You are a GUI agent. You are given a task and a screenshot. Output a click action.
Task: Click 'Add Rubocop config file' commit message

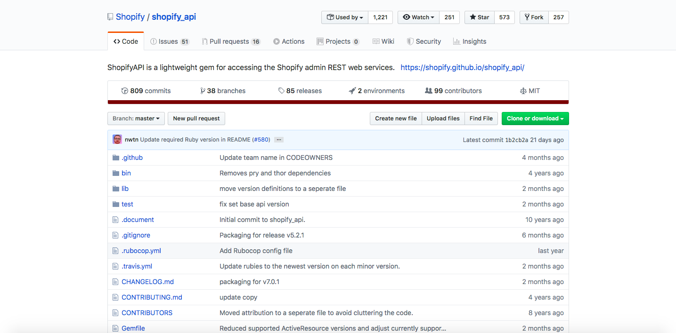256,251
